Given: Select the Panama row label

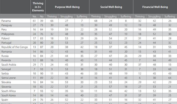Looking at the screenshot, I should click(x=6, y=21).
